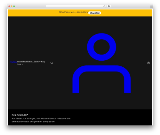
Task: Click the red close window button
Action: (9, 6)
